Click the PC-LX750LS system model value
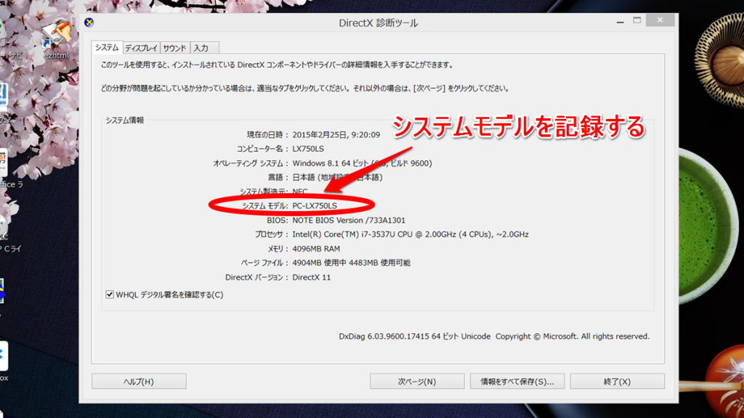The width and height of the screenshot is (744, 418). pos(315,205)
